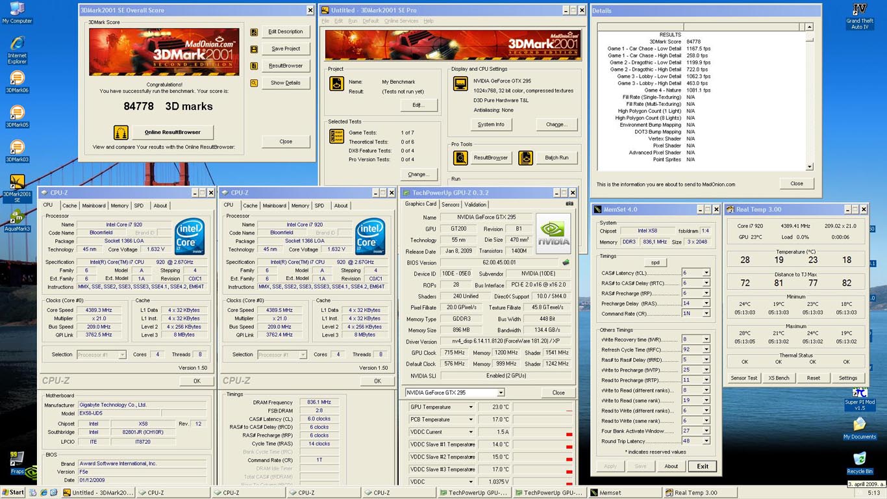
Task: Open the Help menu in 3DMark2001 SE Pro
Action: click(429, 21)
